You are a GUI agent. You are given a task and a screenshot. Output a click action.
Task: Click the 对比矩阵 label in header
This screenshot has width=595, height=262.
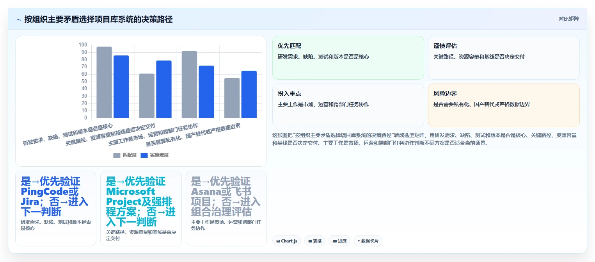coord(568,19)
